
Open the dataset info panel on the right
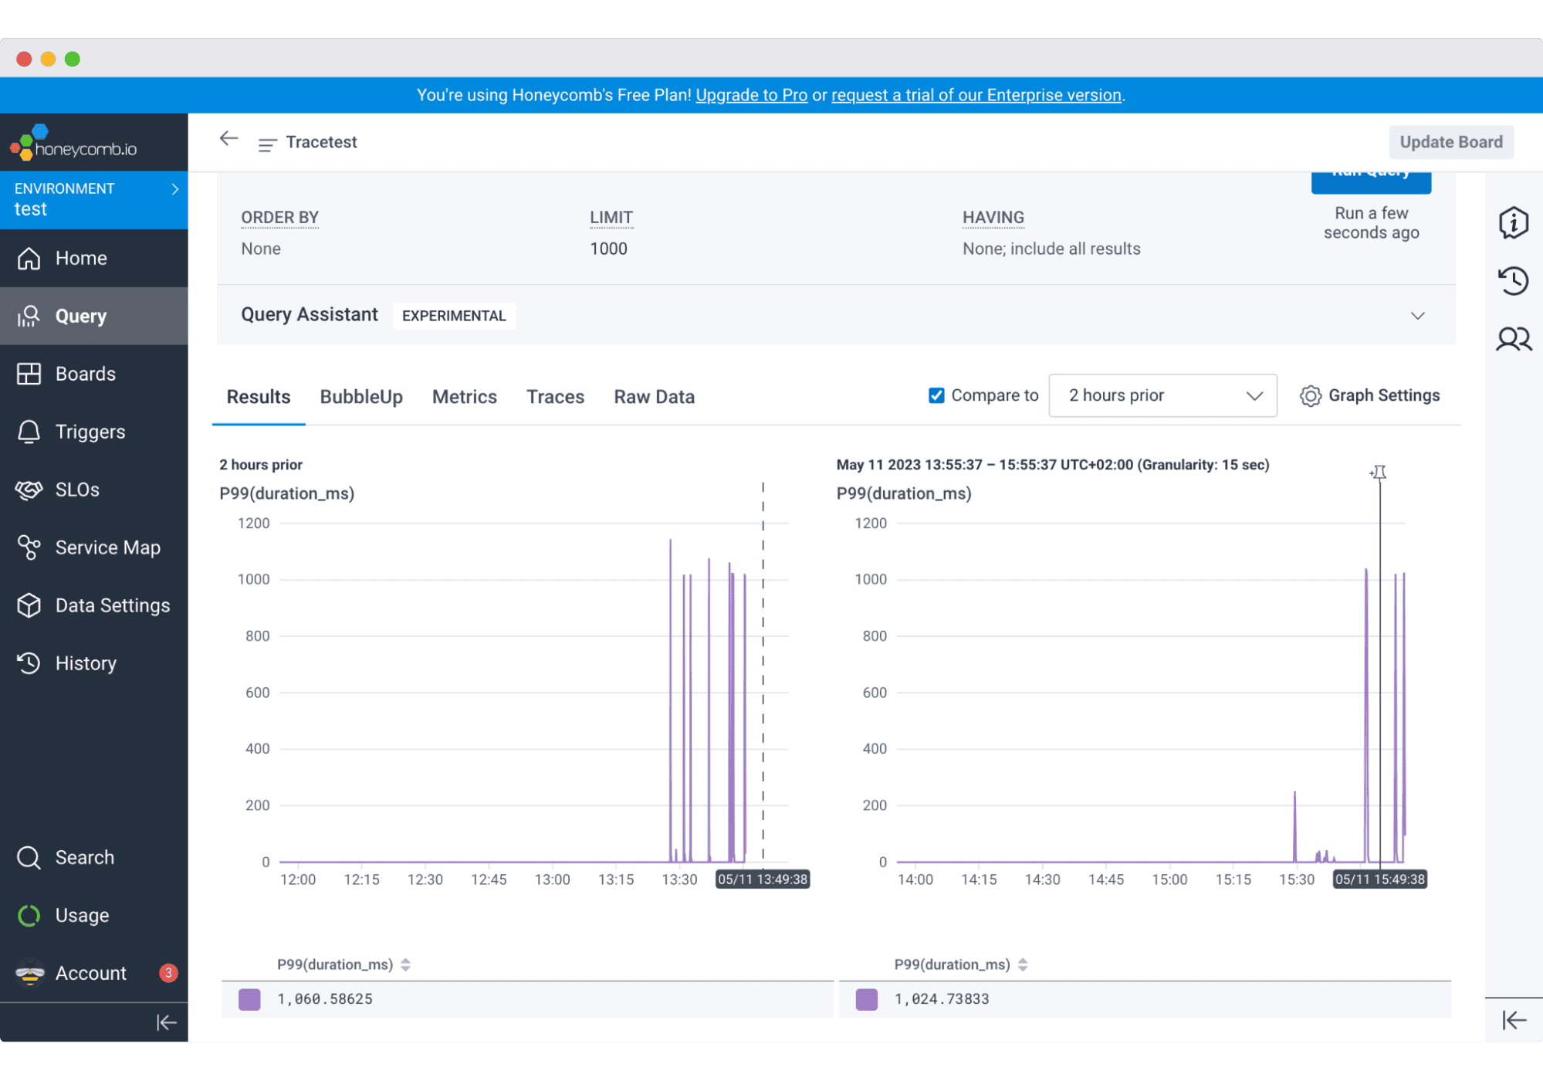(1514, 223)
